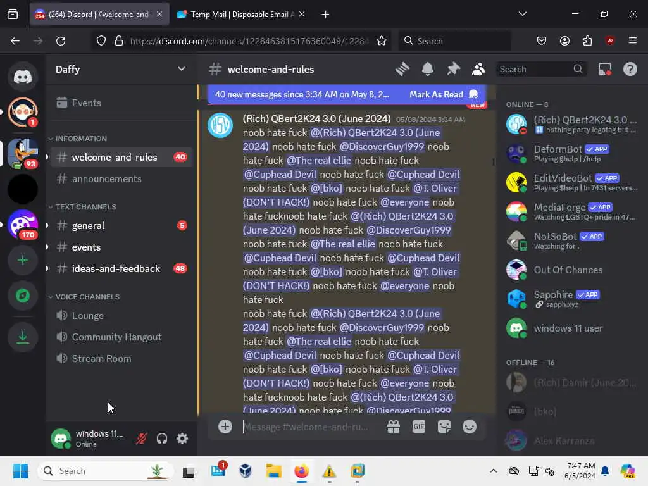Click the Discord channel search field

540,69
